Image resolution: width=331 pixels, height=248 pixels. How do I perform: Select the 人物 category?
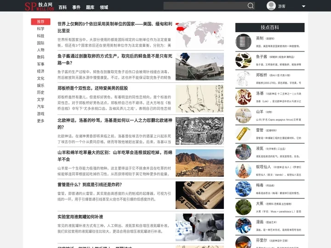tap(40, 50)
